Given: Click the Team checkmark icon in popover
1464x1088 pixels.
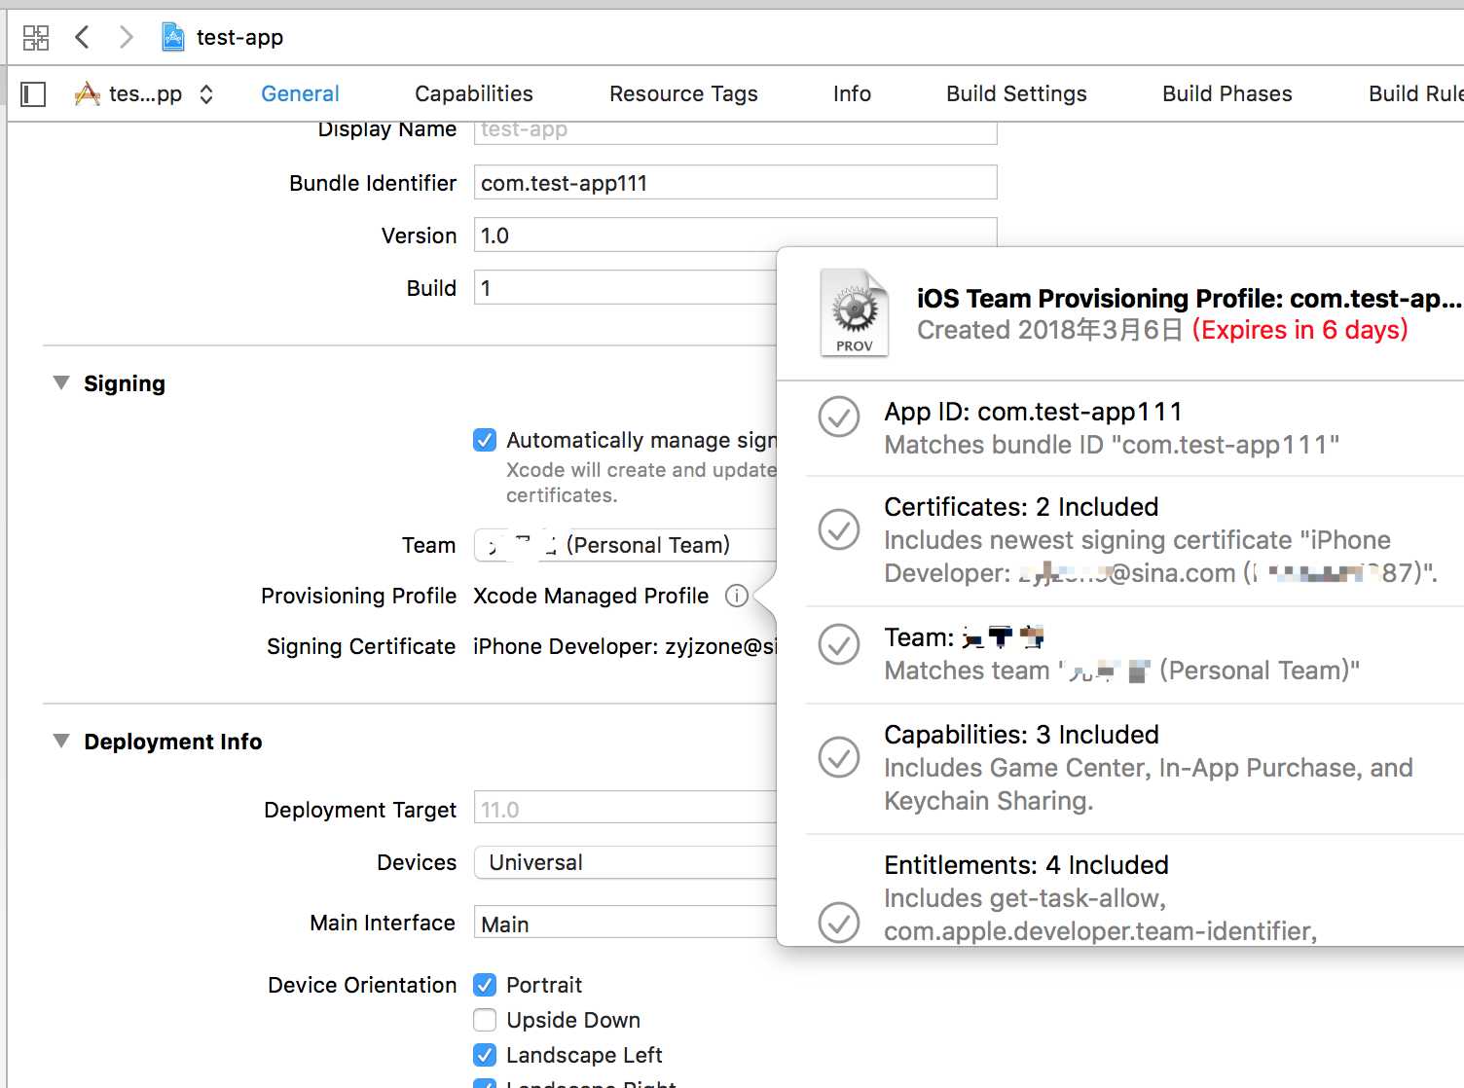Looking at the screenshot, I should [839, 644].
